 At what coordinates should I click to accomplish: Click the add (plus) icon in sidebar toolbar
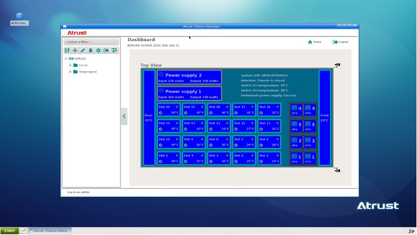[x=75, y=51]
